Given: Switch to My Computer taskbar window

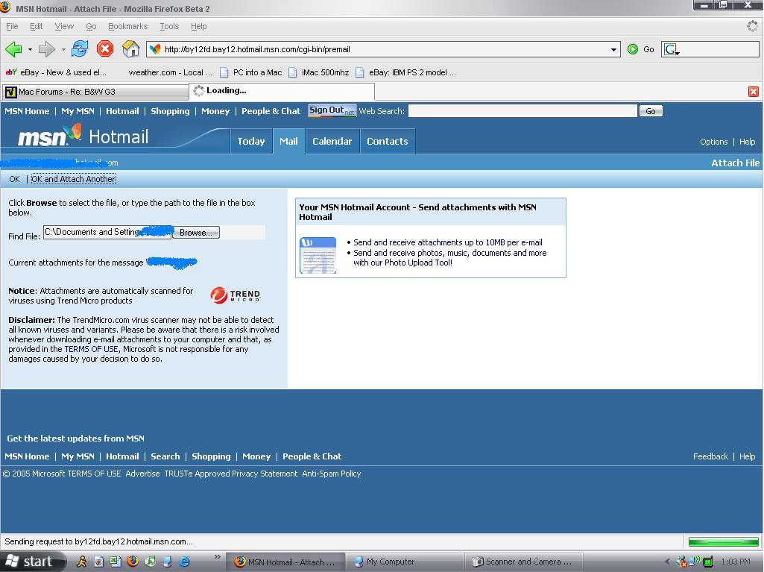Looking at the screenshot, I should click(x=405, y=562).
